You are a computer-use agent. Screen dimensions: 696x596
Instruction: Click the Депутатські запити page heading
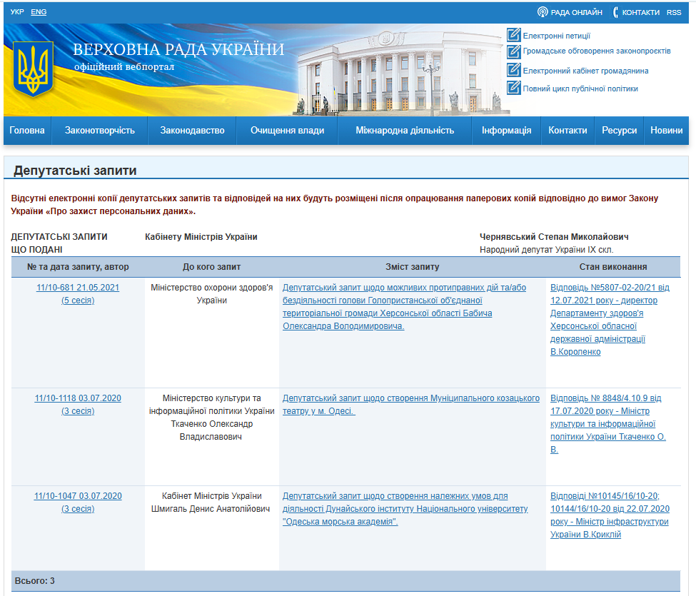coord(75,171)
